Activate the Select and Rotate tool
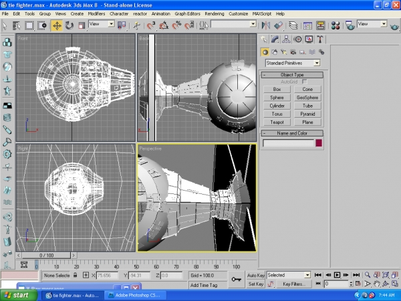 tap(69, 25)
